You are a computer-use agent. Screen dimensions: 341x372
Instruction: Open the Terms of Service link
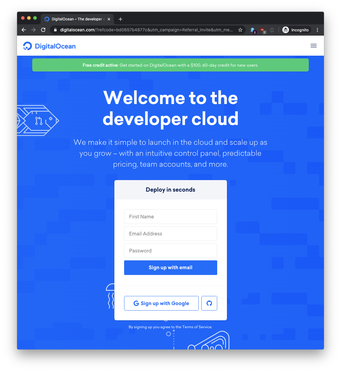197,327
